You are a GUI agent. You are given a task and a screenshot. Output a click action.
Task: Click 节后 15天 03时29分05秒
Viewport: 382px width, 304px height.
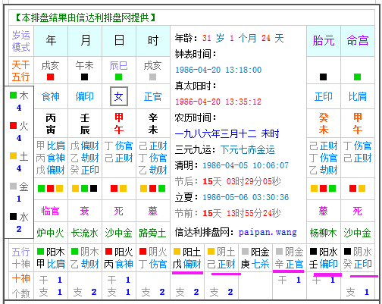(227, 181)
